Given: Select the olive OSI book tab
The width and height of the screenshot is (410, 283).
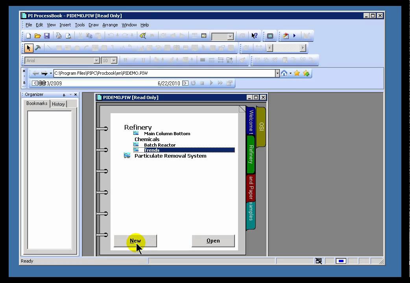Looking at the screenshot, I should tap(261, 127).
